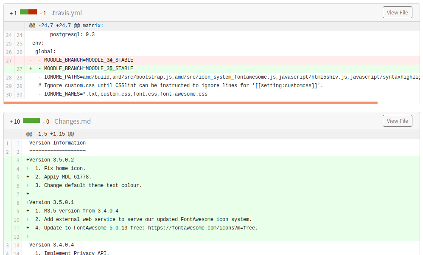423x255 pixels.
Task: Click the 'Version 3.5.0.2' added line
Action: coord(221,160)
